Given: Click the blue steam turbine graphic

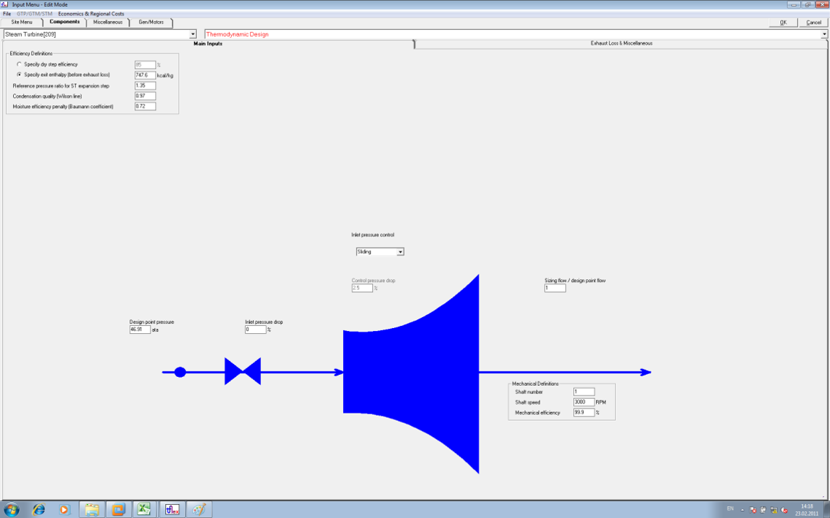Looking at the screenshot, I should click(x=411, y=373).
